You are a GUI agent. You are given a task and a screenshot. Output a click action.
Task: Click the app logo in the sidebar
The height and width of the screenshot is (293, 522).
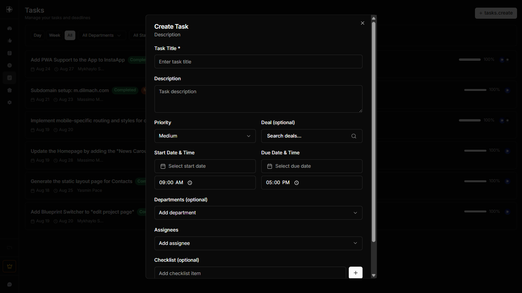pos(10,10)
